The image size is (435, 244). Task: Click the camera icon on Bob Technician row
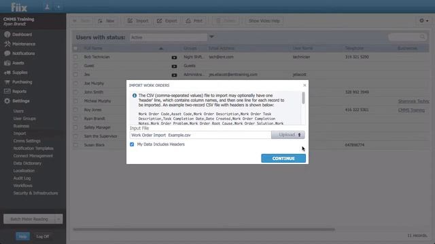click(174, 57)
